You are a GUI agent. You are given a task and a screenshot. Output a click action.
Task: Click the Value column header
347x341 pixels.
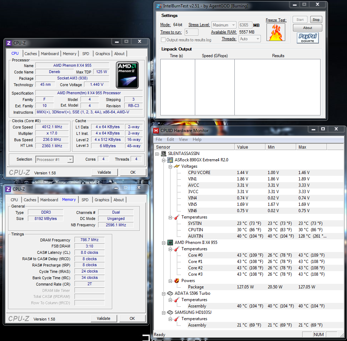[250, 147]
